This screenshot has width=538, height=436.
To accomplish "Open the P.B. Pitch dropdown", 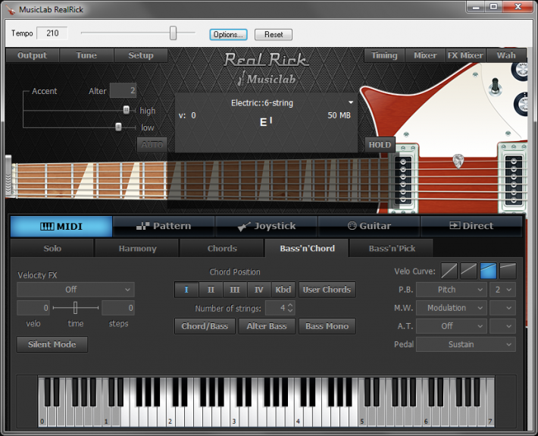I will 451,290.
